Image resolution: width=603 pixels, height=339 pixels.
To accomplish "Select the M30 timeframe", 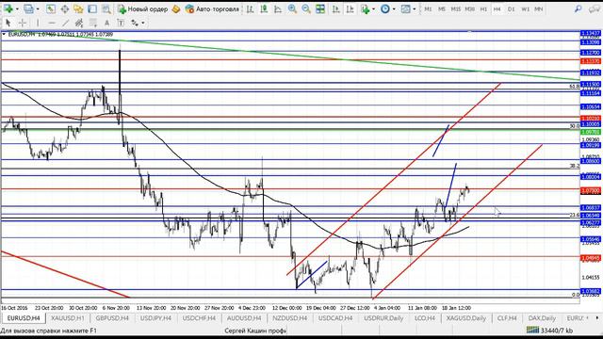I will (x=469, y=8).
